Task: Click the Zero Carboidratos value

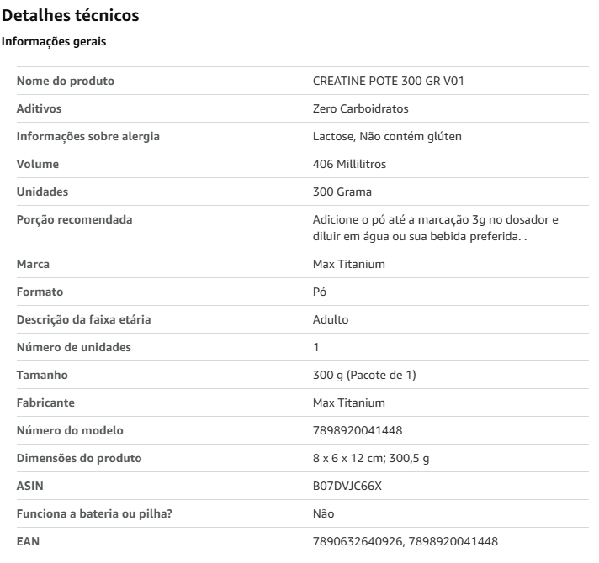Action: click(x=361, y=108)
